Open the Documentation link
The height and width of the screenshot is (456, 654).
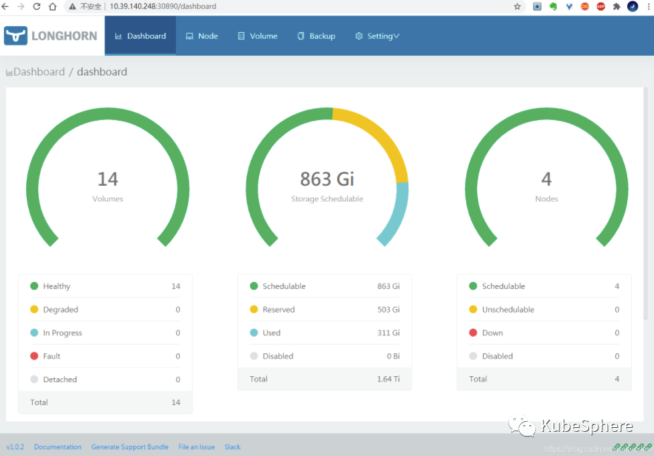point(58,447)
